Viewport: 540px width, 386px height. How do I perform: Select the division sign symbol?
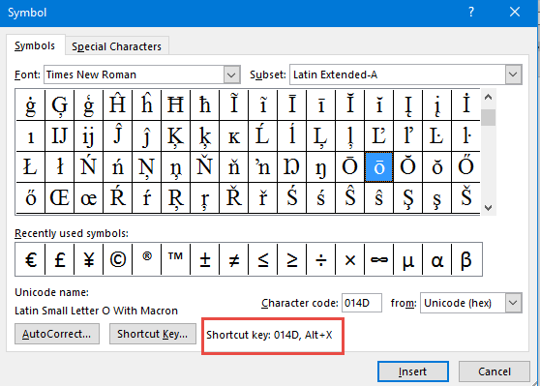(321, 259)
